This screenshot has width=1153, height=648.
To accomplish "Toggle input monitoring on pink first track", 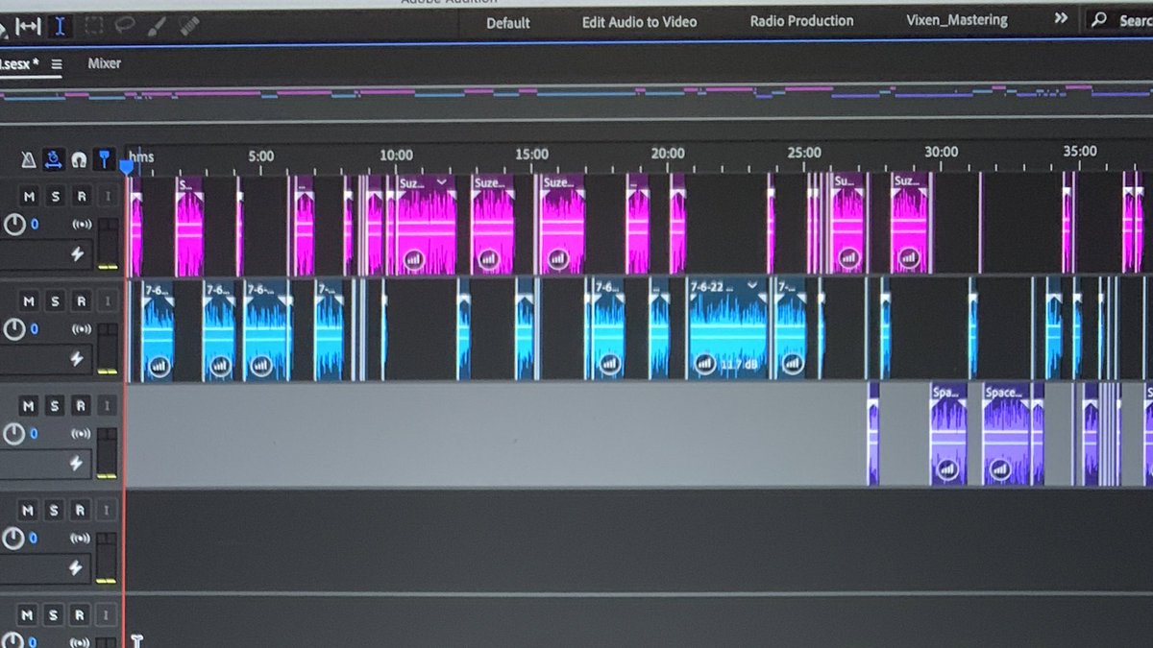I will [108, 197].
